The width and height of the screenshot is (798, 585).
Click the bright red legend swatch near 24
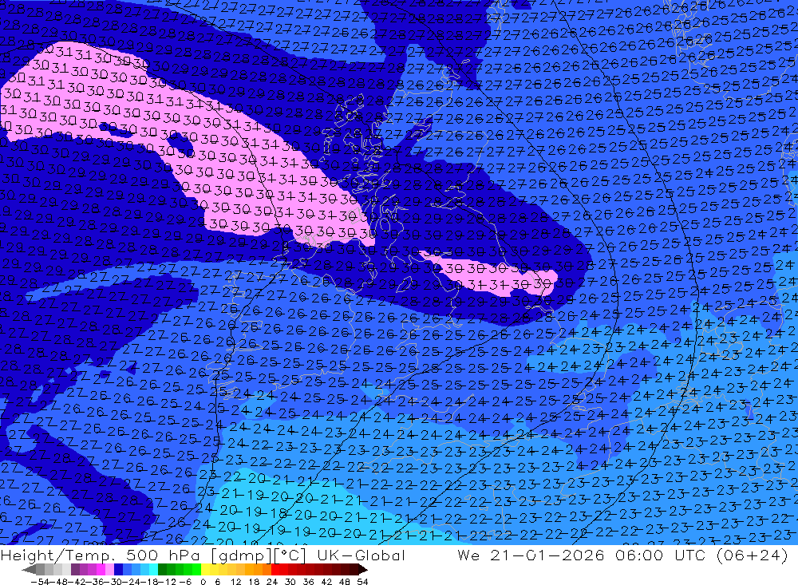[275, 570]
